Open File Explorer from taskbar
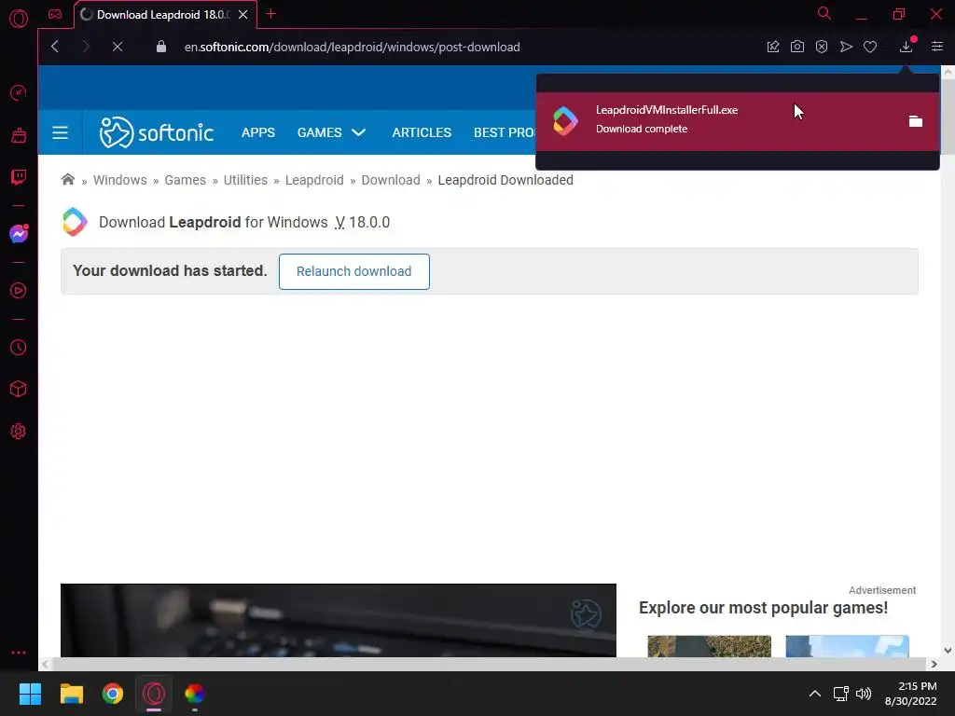955x716 pixels. pyautogui.click(x=71, y=694)
